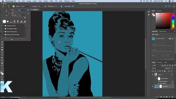Select the Type tool
This screenshot has height=99, width=176.
tap(2, 55)
